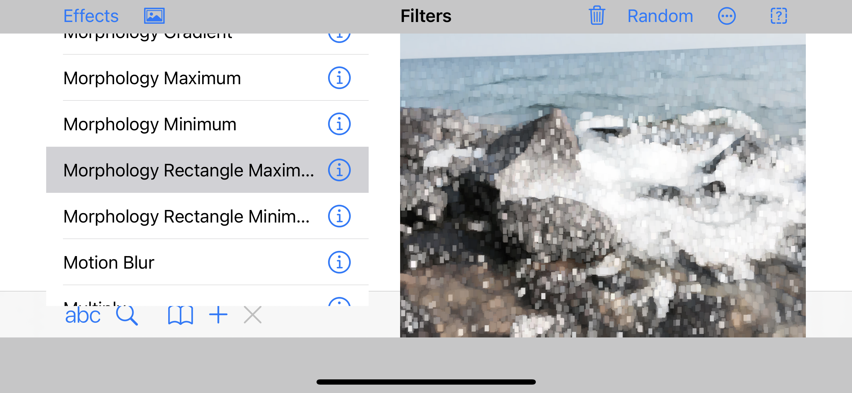The image size is (852, 393).
Task: Click the trash delete icon
Action: point(597,16)
